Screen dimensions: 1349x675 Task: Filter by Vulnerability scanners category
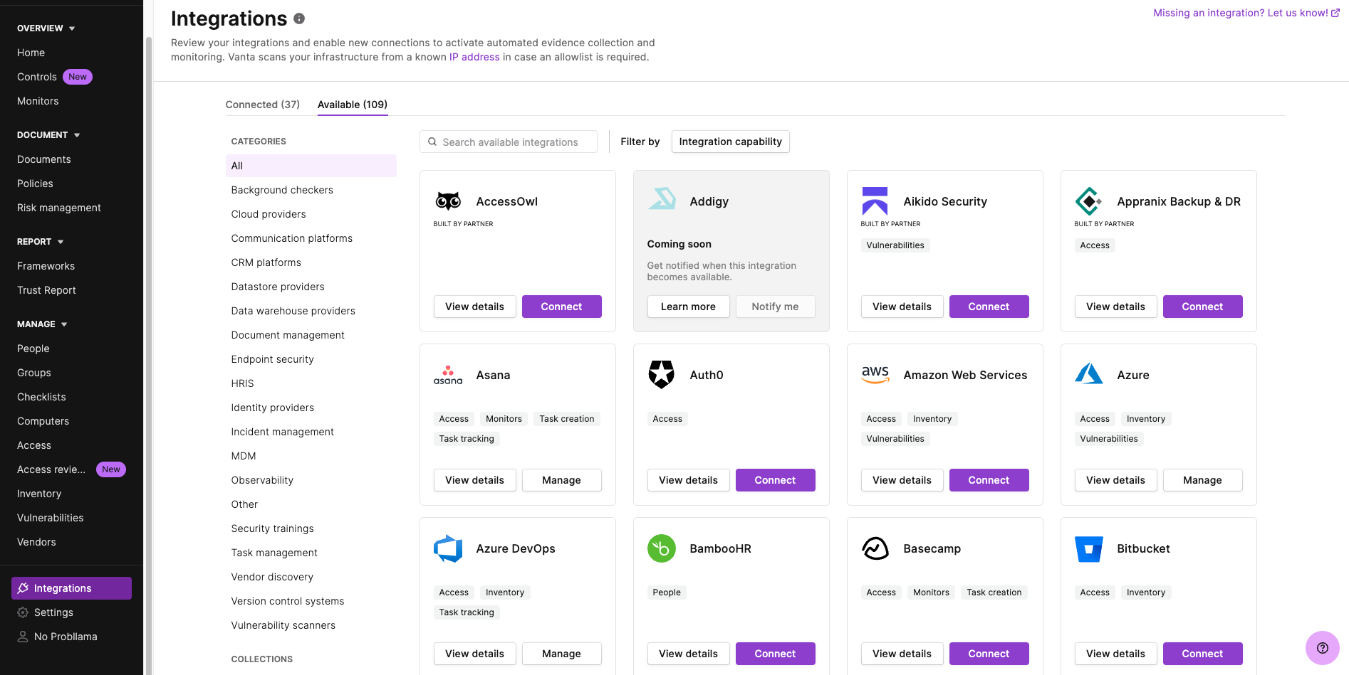[x=283, y=625]
